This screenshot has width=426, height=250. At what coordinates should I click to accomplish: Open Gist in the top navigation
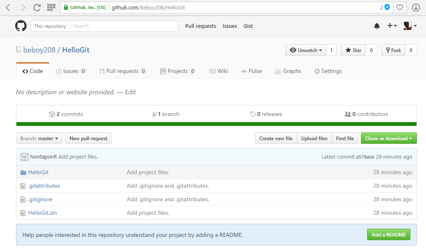248,26
